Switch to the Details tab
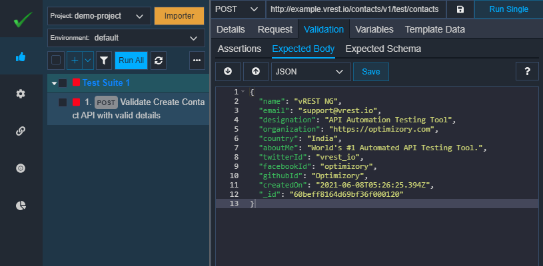543x266 pixels. (231, 29)
